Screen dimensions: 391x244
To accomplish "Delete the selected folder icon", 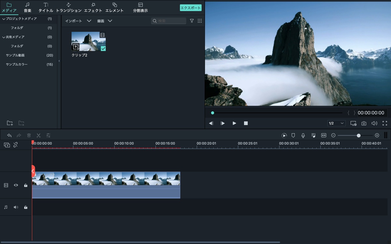I will tap(21, 123).
